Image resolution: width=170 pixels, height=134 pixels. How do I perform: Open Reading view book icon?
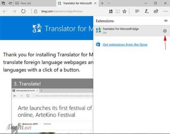coord(118,11)
